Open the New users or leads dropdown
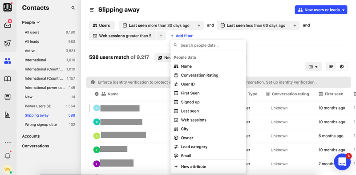This screenshot has height=175, width=356. coord(321,10)
